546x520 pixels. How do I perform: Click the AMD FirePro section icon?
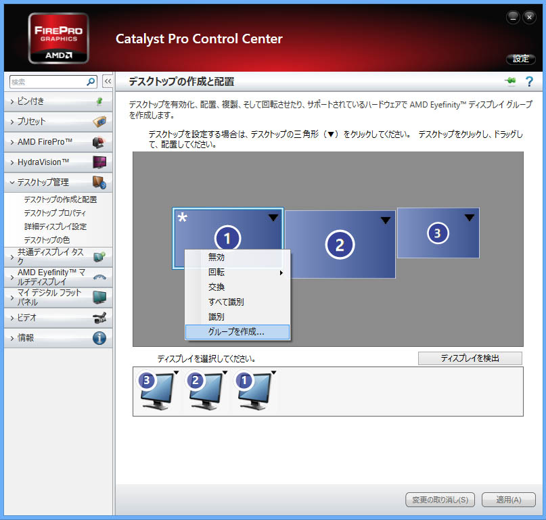(99, 142)
